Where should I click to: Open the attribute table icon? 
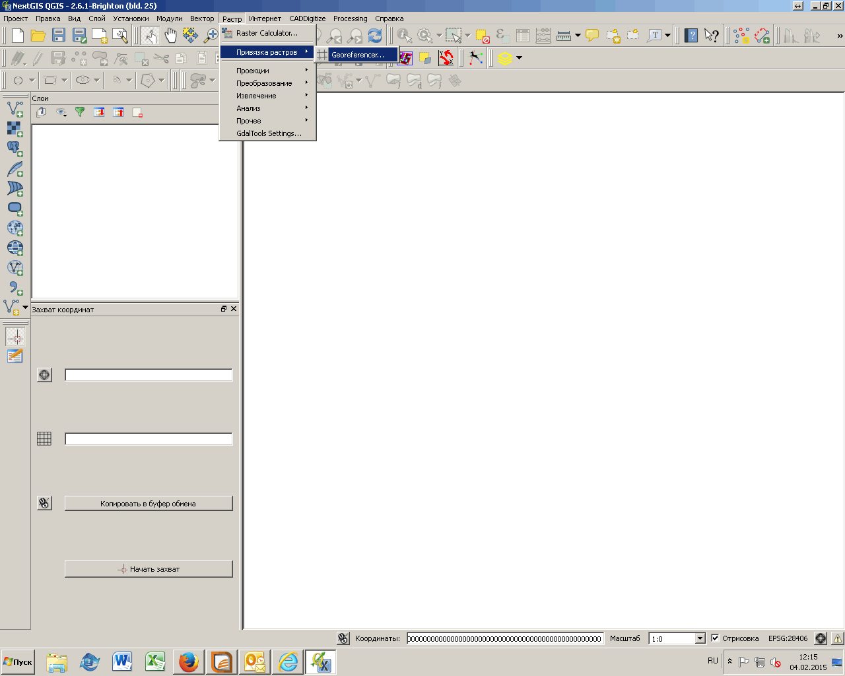click(523, 36)
